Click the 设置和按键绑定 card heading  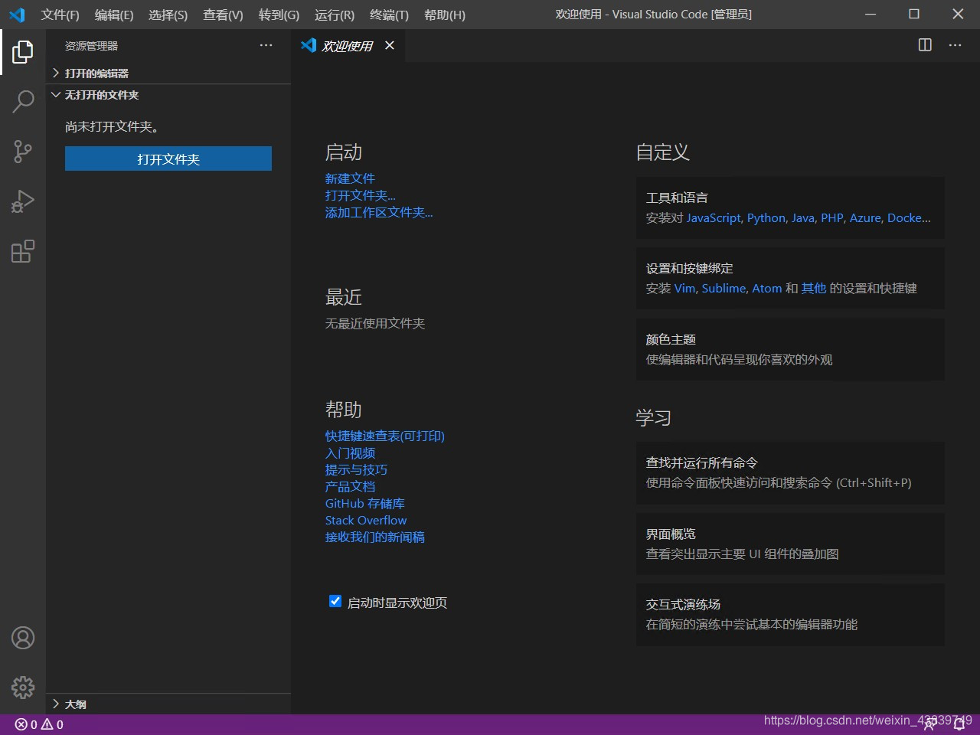tap(690, 269)
